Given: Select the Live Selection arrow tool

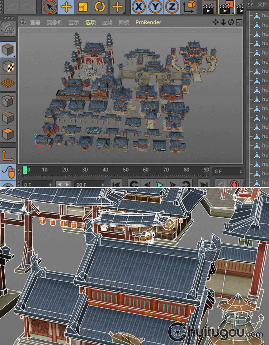Looking at the screenshot, I should click(50, 7).
